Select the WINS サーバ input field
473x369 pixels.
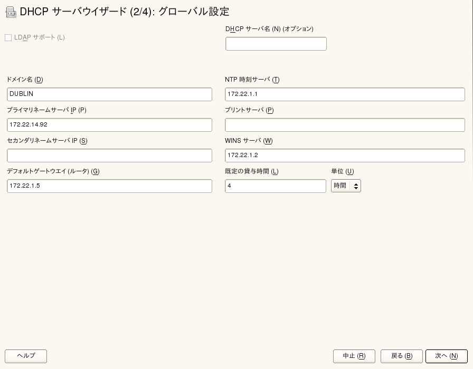tap(345, 156)
